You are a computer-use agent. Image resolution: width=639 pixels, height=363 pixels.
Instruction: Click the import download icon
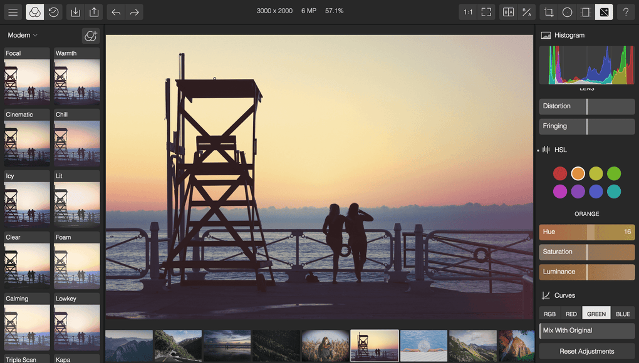(75, 12)
